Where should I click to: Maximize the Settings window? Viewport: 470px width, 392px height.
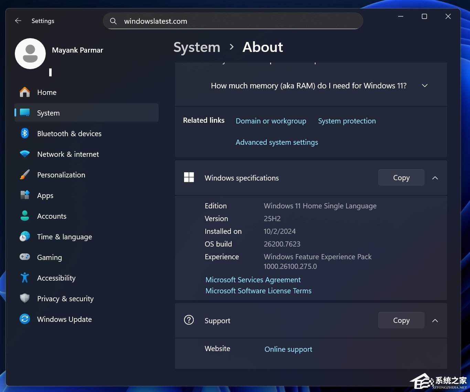click(424, 16)
